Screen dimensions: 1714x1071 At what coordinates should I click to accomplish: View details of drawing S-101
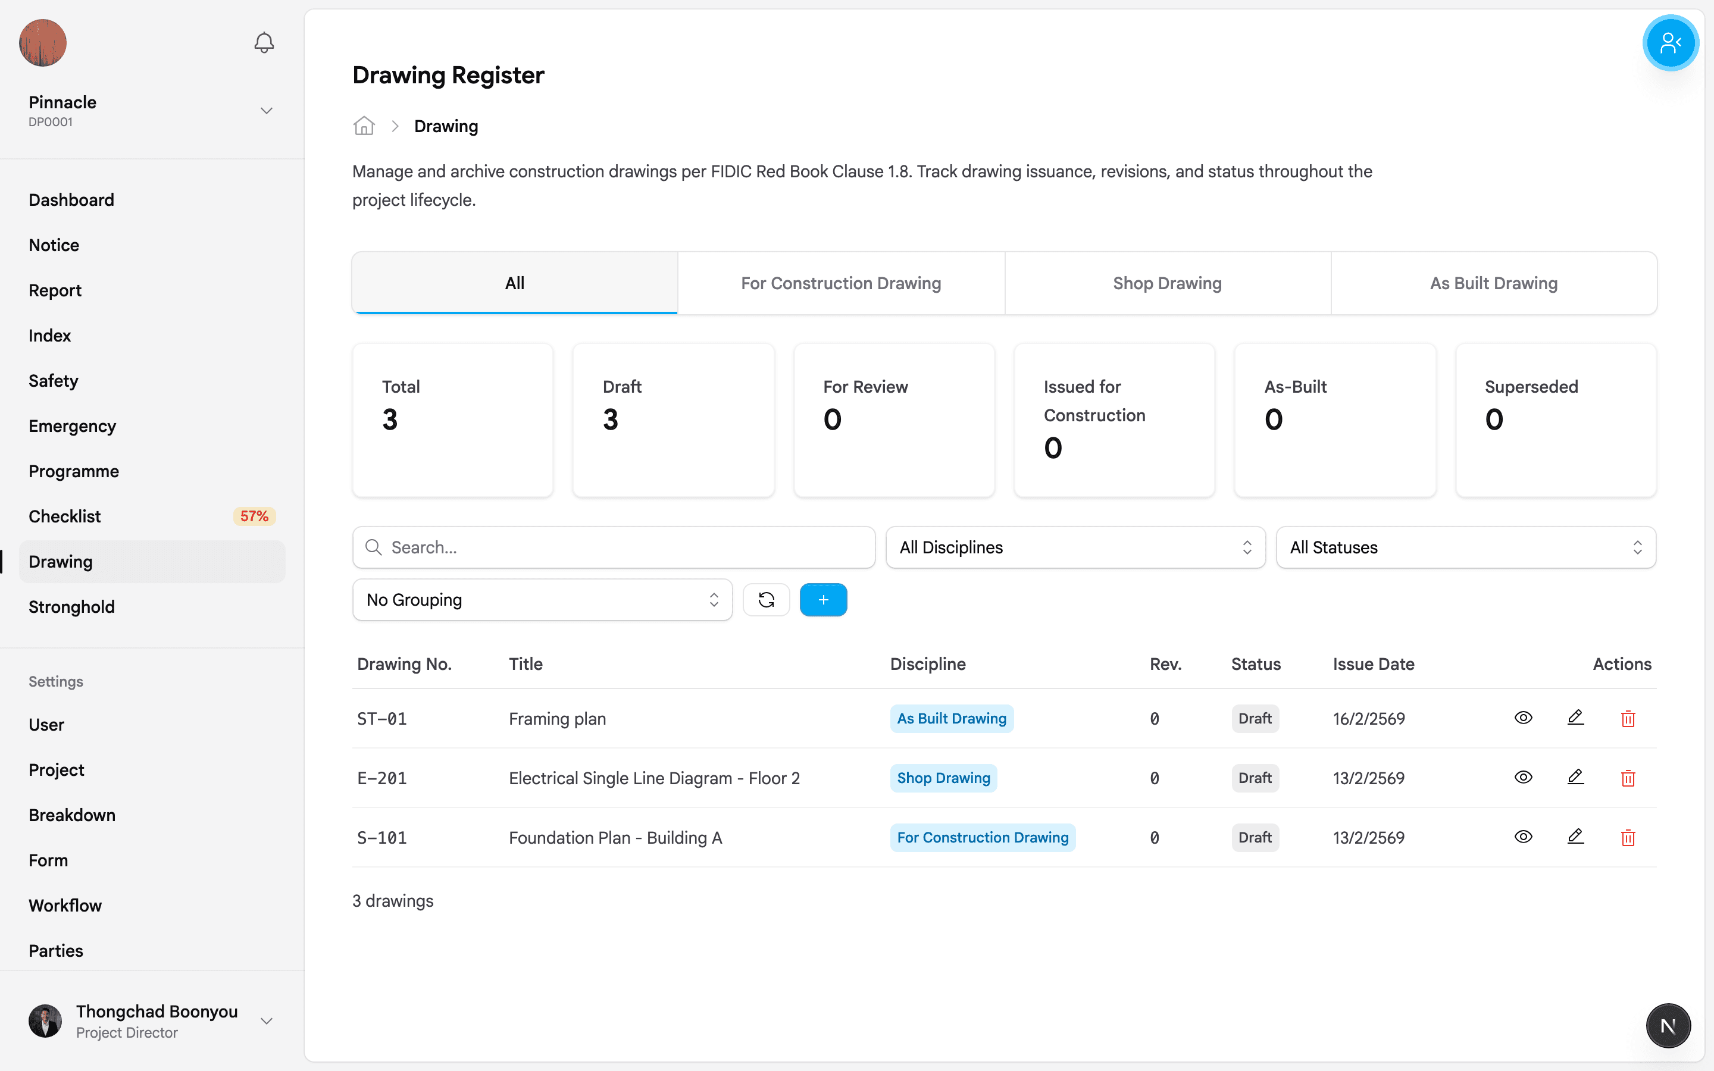click(x=1524, y=837)
